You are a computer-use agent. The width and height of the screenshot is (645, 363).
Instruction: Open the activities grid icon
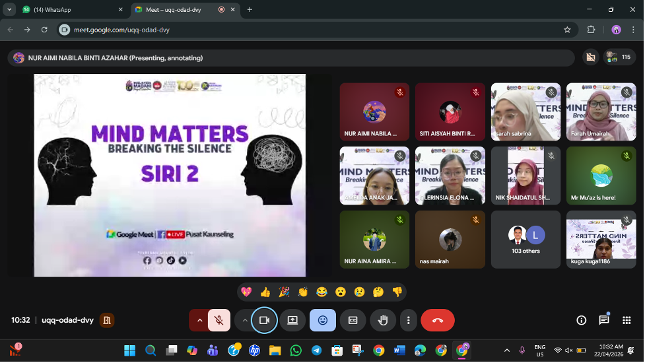click(626, 320)
